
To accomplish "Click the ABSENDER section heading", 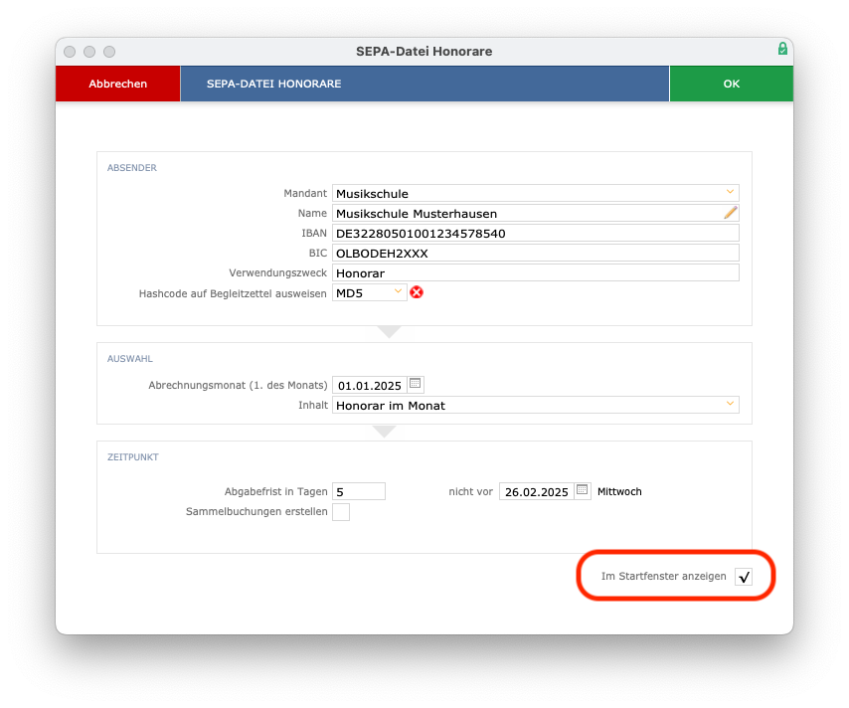I will tap(131, 168).
